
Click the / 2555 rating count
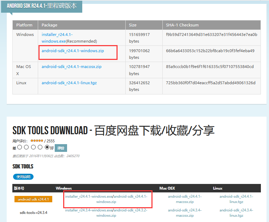click(49, 141)
